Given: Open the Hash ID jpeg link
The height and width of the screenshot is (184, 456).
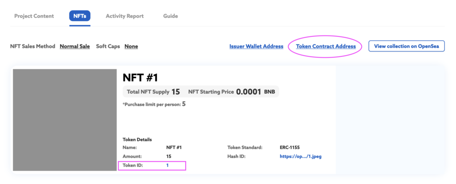Looking at the screenshot, I should coord(301,156).
